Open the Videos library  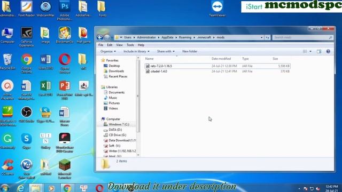[113, 108]
